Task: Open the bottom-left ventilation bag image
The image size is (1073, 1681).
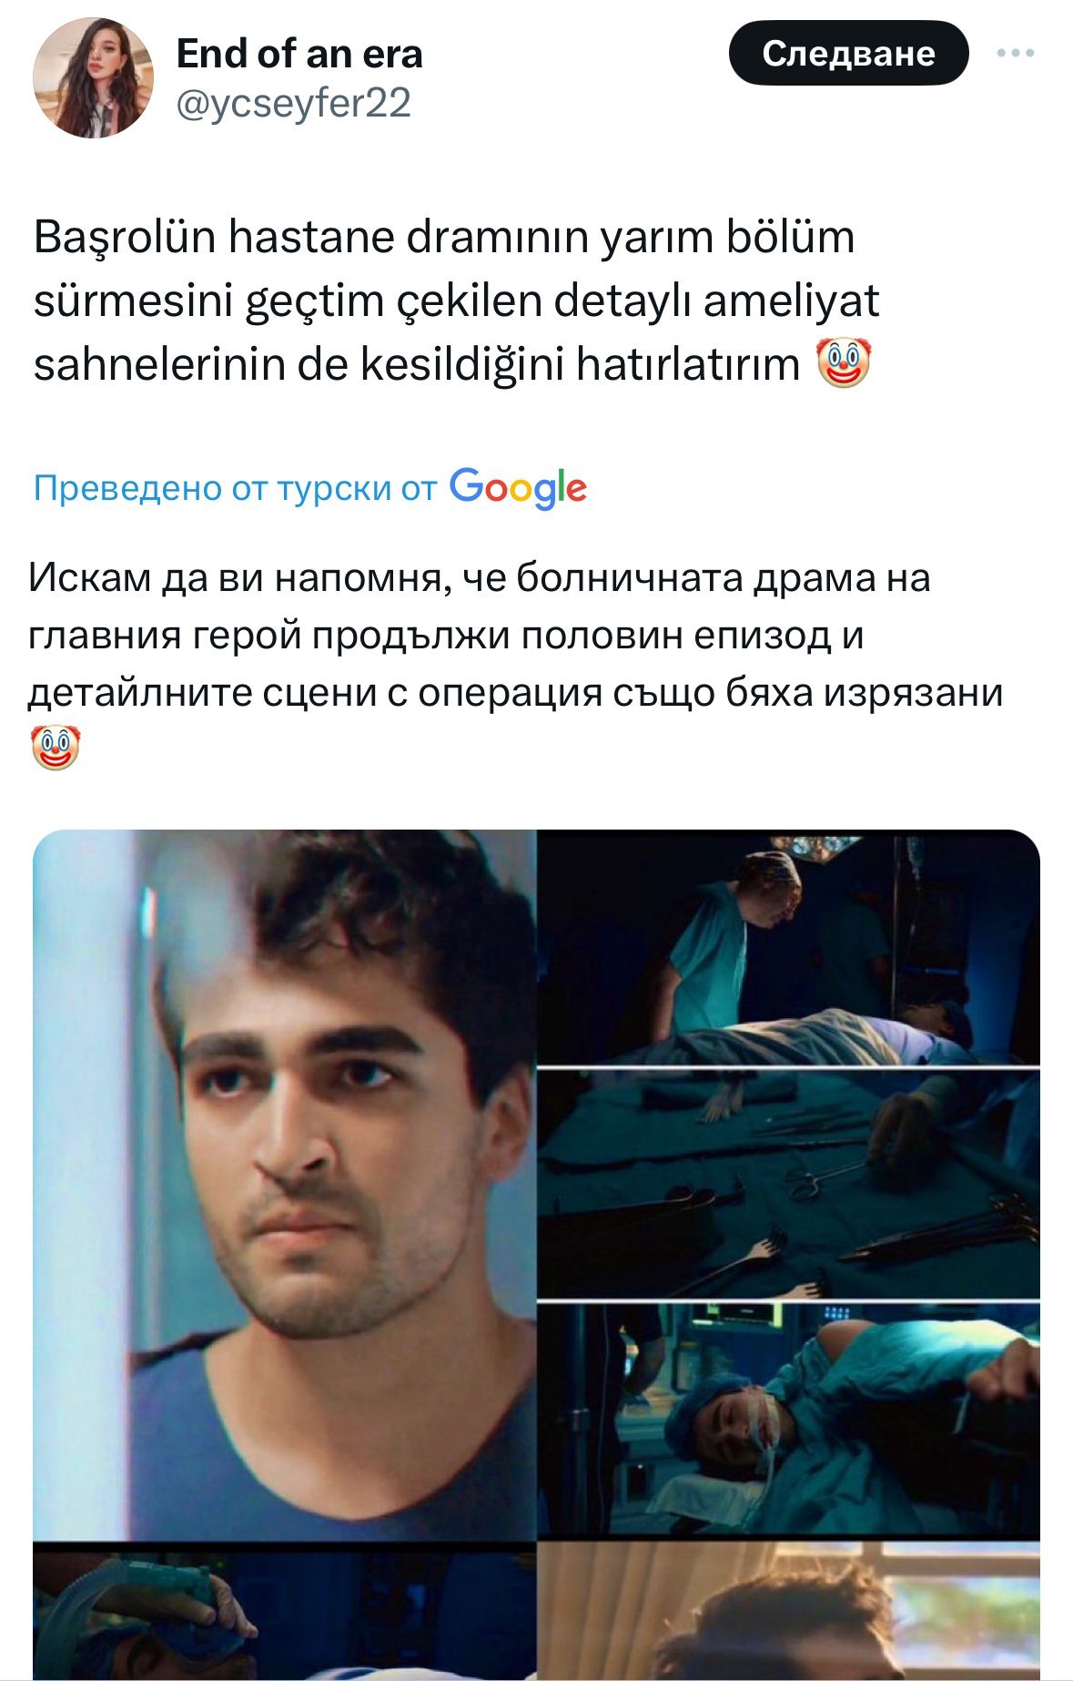Action: click(284, 1612)
